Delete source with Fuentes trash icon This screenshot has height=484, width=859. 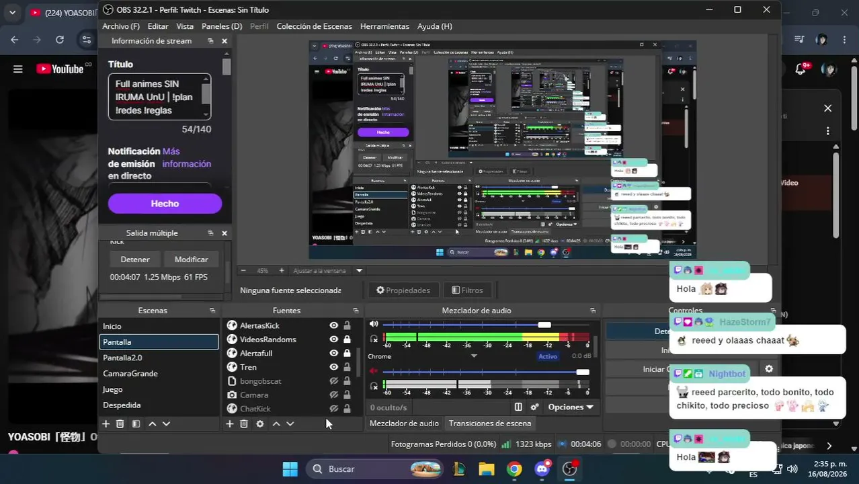click(x=244, y=424)
